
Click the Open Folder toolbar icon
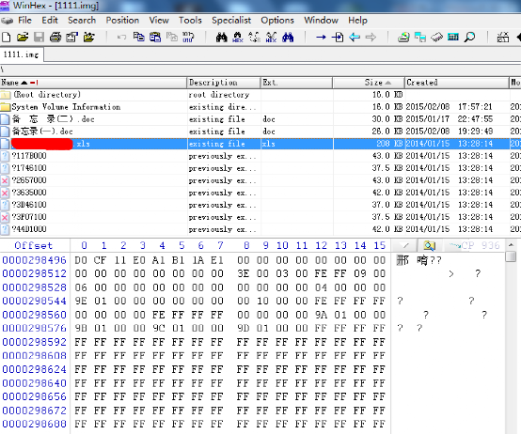[x=88, y=38]
